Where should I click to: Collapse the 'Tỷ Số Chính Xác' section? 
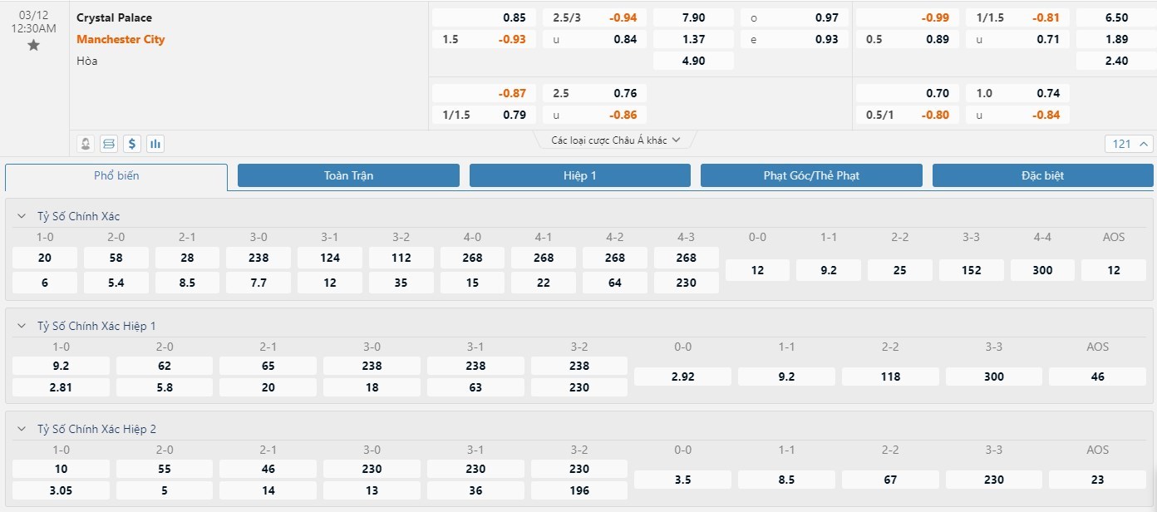point(22,216)
